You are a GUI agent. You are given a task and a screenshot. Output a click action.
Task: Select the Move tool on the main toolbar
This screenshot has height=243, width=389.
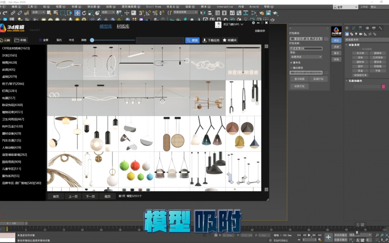click(77, 13)
